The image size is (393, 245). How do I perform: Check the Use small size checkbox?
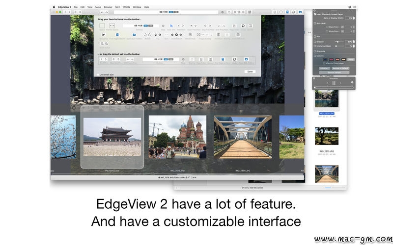pyautogui.click(x=98, y=74)
